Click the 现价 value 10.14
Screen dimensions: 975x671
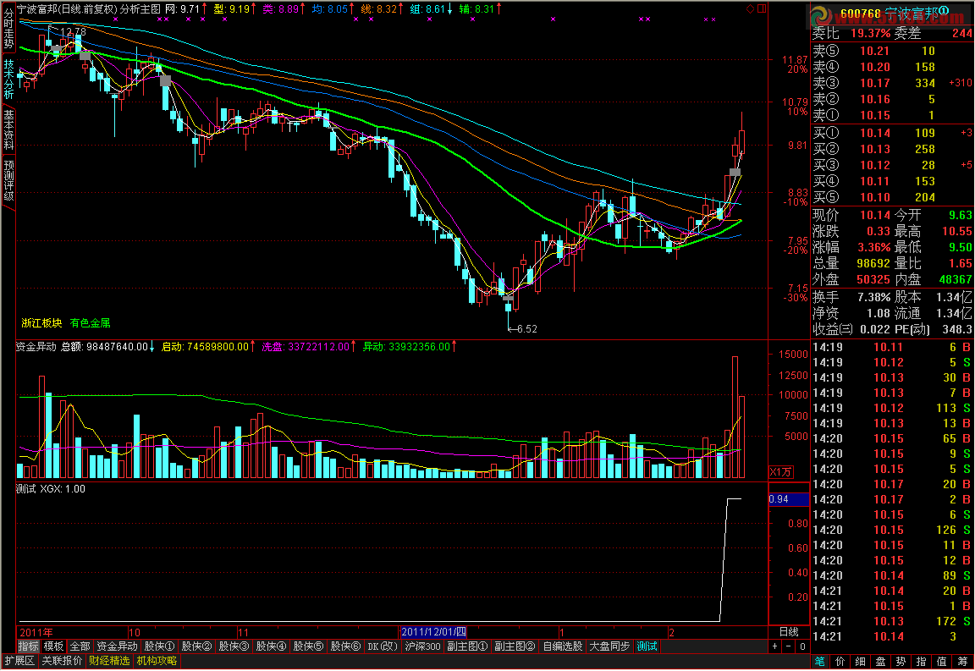click(x=876, y=215)
